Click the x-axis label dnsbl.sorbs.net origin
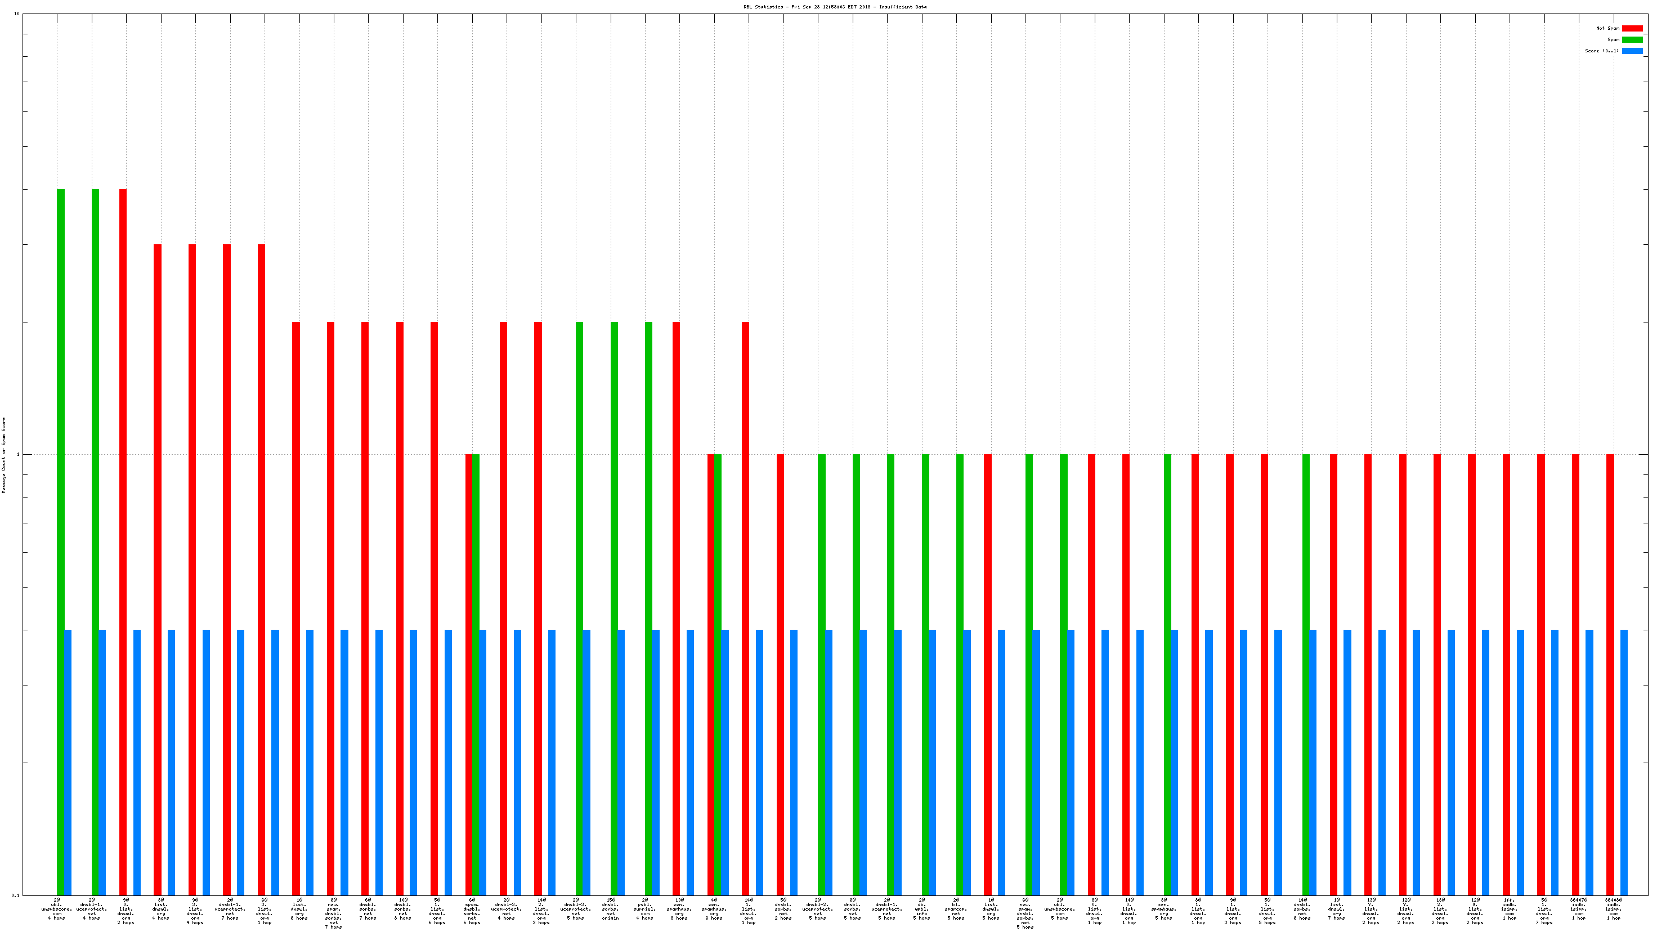 [611, 908]
